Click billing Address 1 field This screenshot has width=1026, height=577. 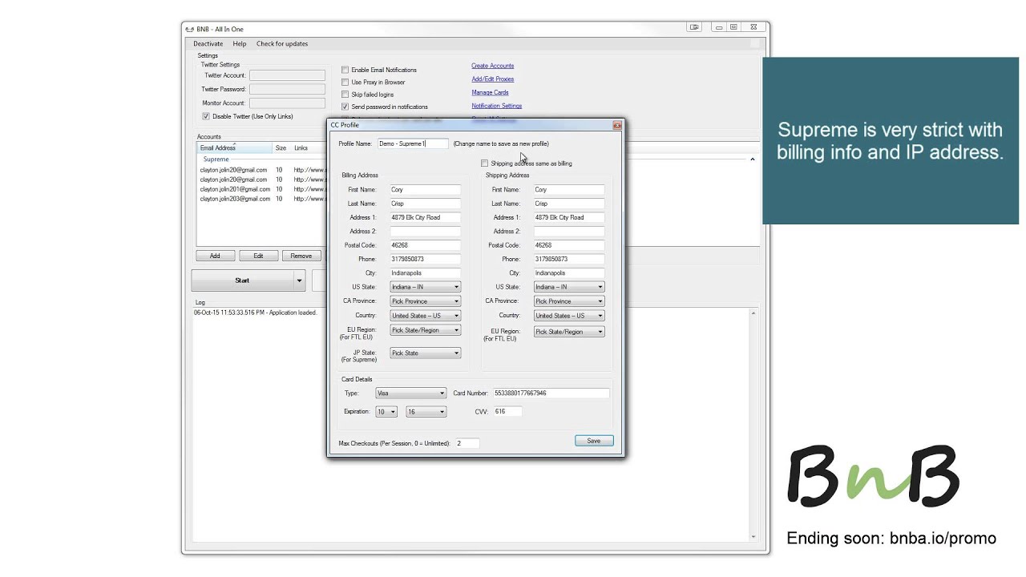click(x=425, y=217)
